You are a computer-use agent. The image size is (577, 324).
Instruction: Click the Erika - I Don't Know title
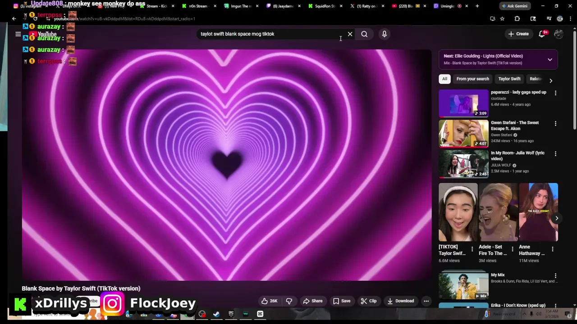coord(518,306)
